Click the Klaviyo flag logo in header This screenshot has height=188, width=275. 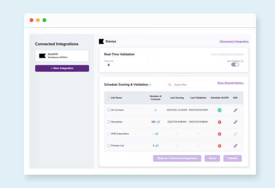101,41
